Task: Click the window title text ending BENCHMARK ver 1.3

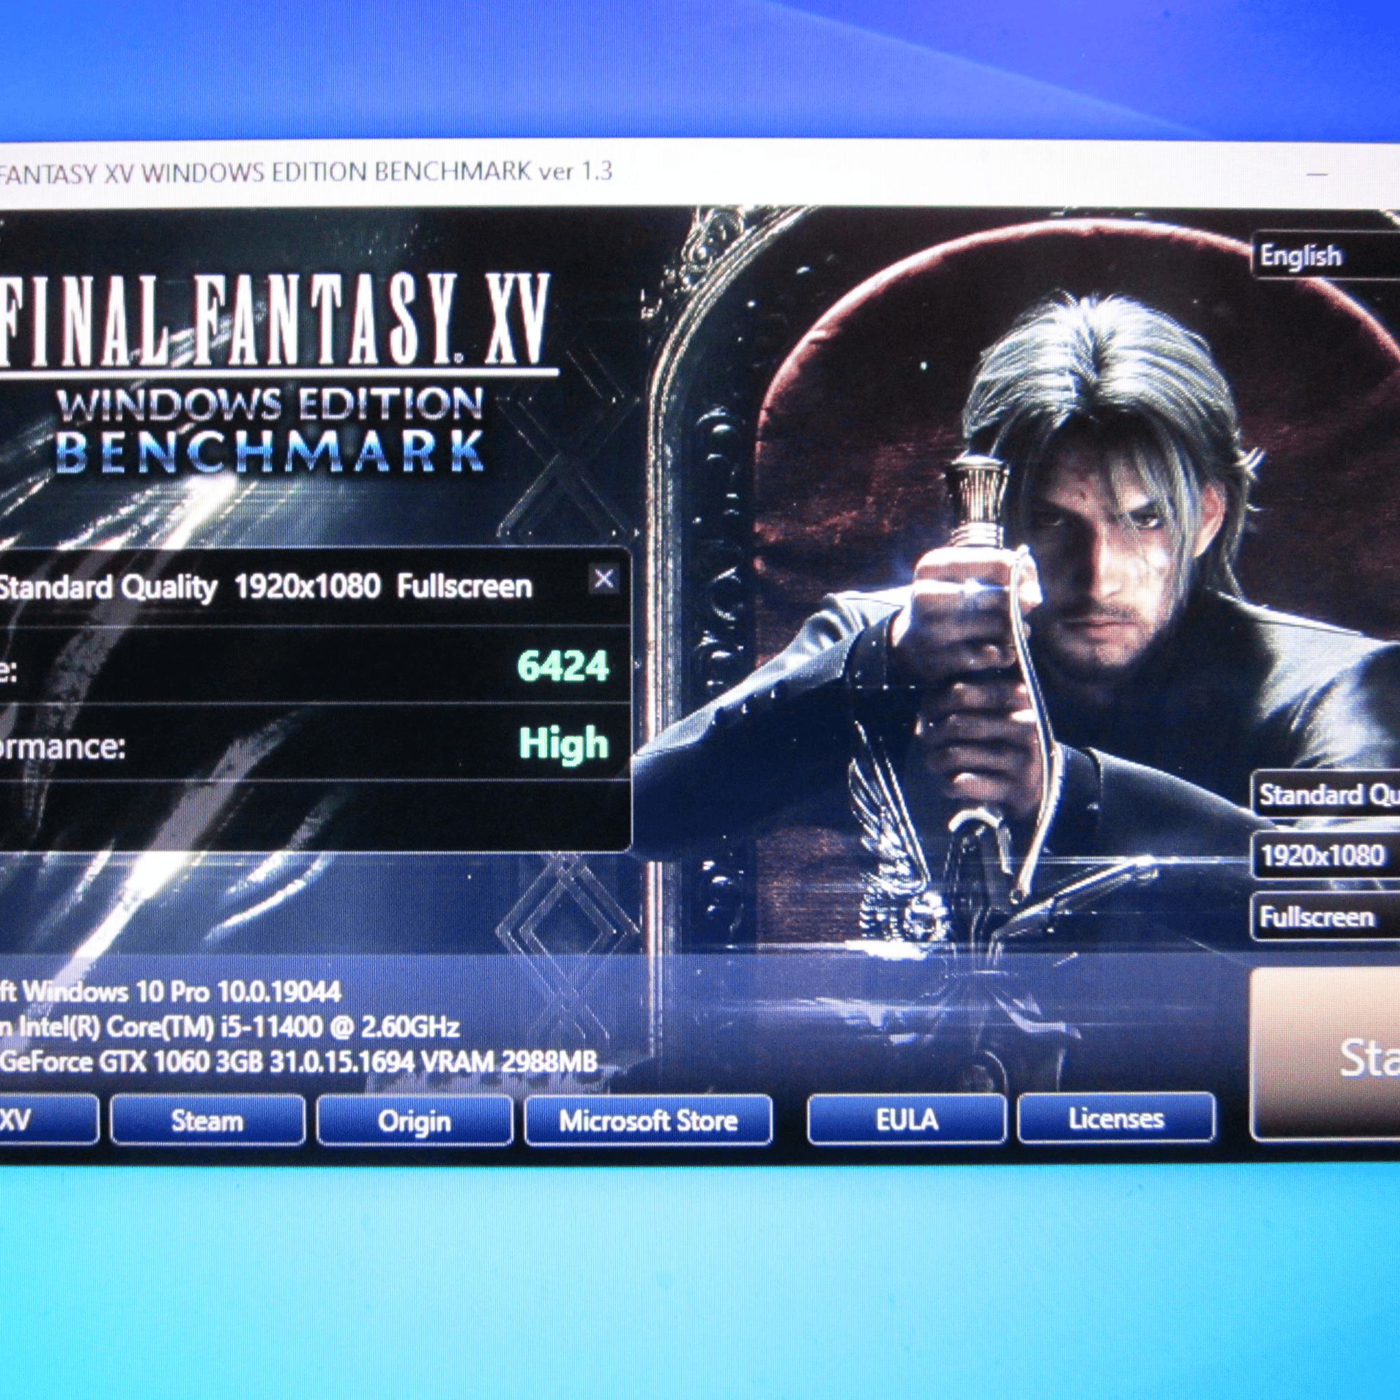Action: coord(306,174)
